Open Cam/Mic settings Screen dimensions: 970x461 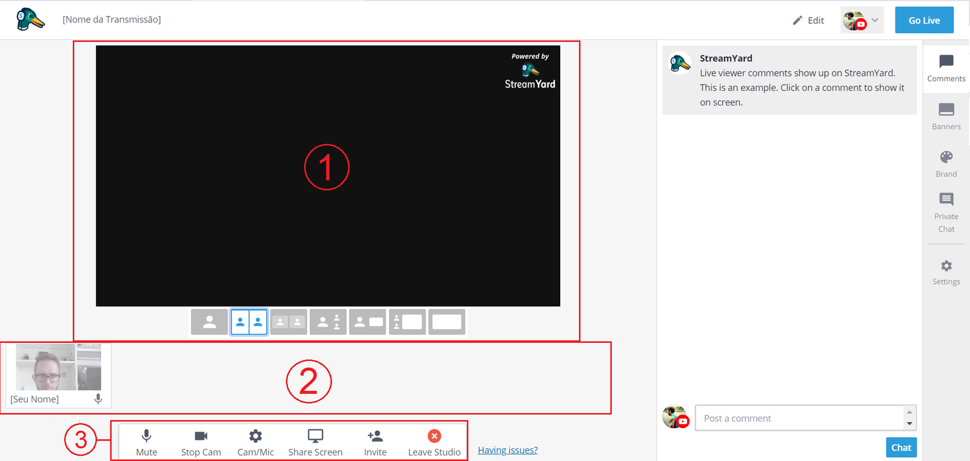pyautogui.click(x=255, y=442)
